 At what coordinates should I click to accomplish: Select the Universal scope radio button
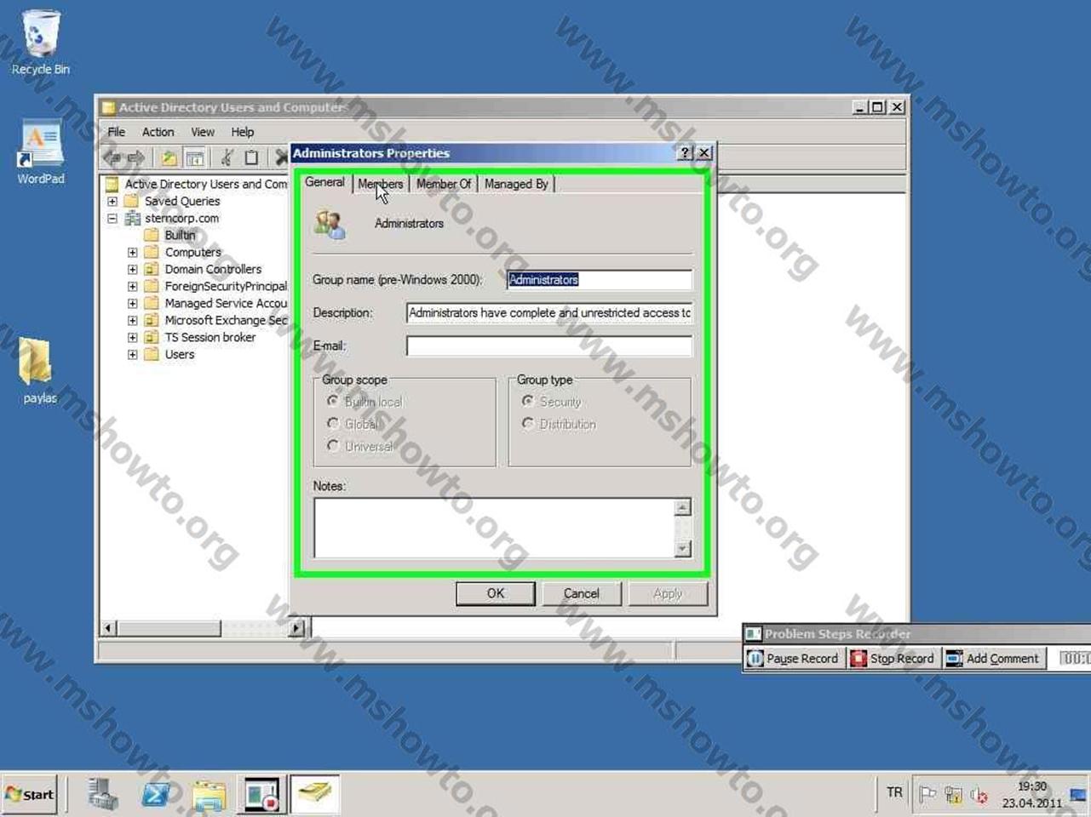click(333, 445)
